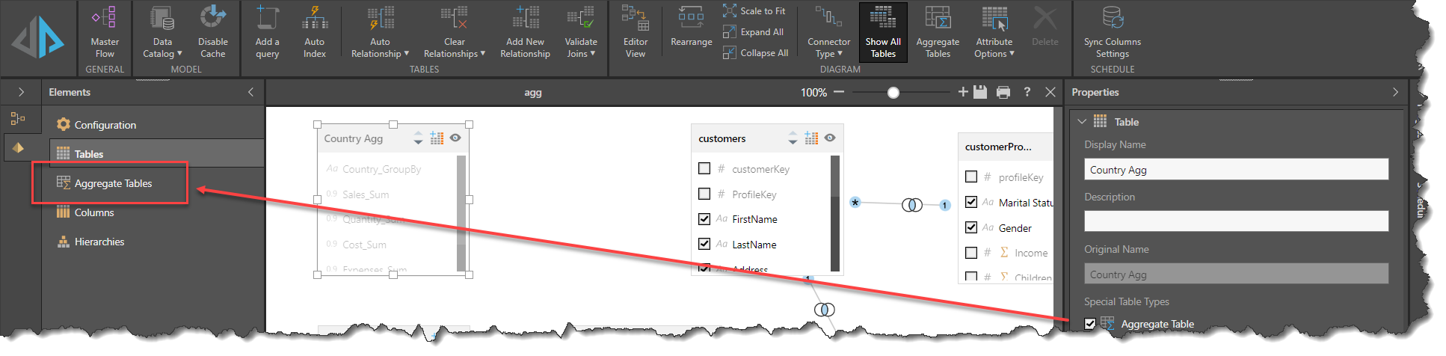Uncheck the LastName column checkbox
The width and height of the screenshot is (1446, 356).
click(704, 244)
